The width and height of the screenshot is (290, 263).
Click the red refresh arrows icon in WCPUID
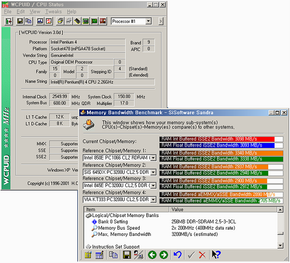coord(49,21)
